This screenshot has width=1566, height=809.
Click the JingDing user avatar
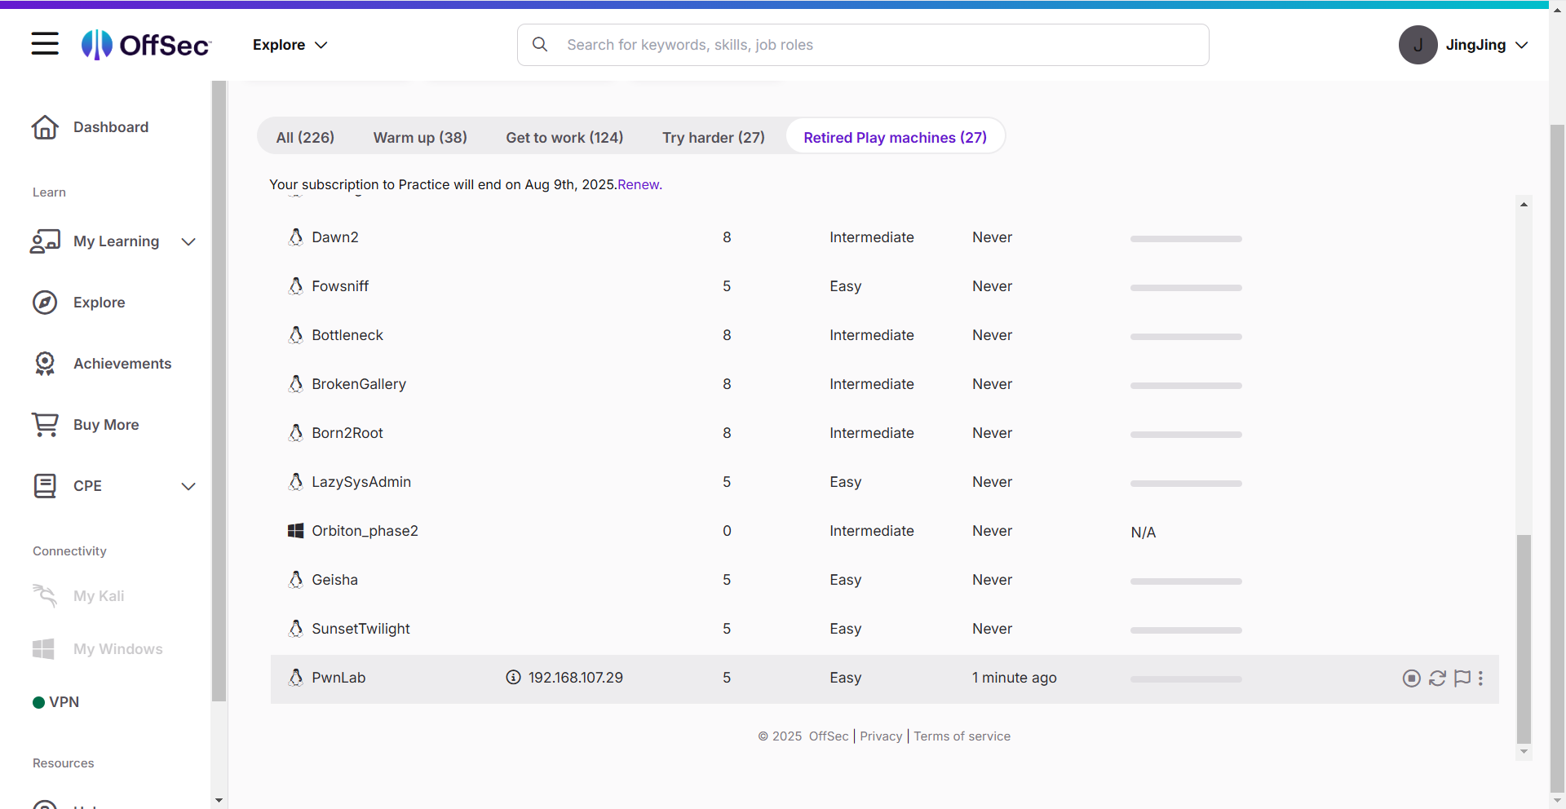pyautogui.click(x=1418, y=45)
